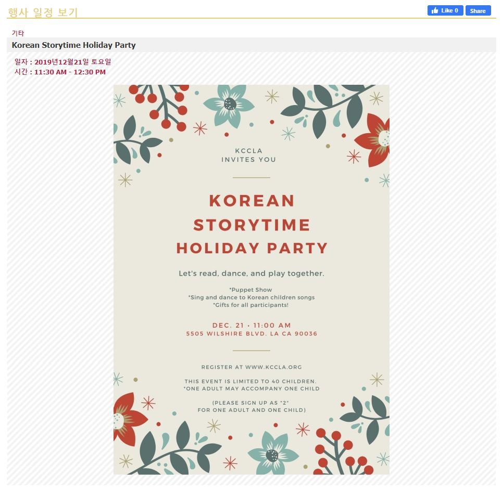Click the 5505 Wilshire Blvd address line
The width and height of the screenshot is (502, 492).
tap(252, 334)
